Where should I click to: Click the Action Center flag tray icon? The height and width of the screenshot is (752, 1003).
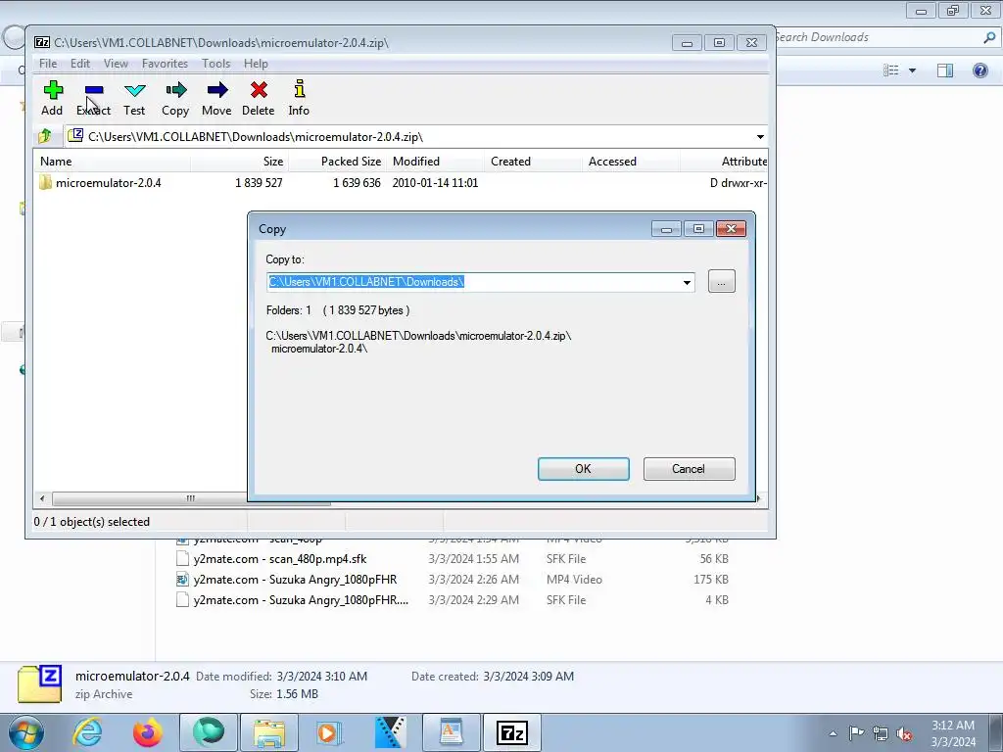pyautogui.click(x=856, y=733)
